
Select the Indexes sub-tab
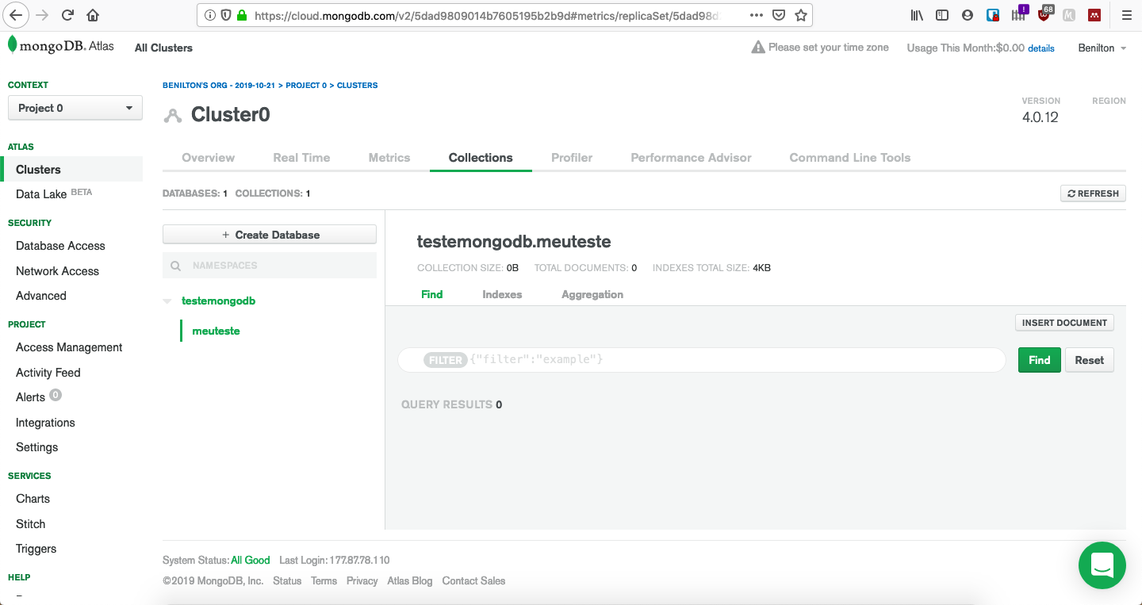click(x=502, y=294)
